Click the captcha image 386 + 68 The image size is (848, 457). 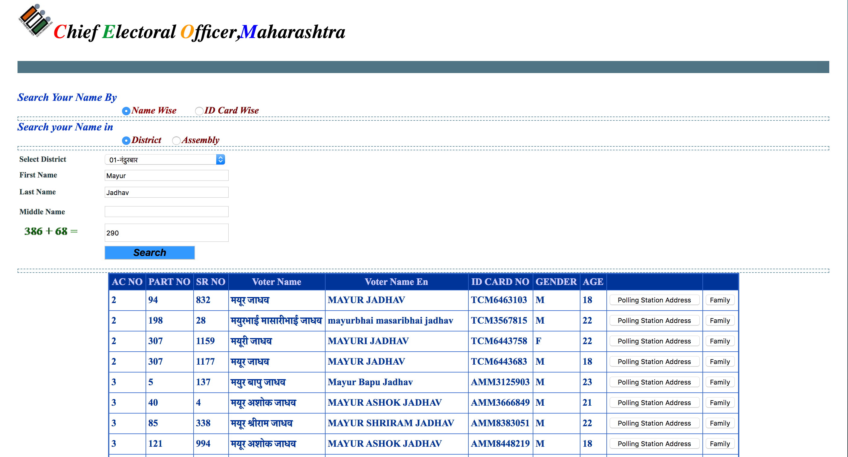[51, 231]
